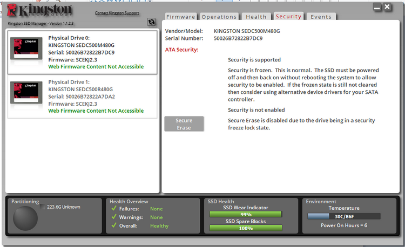Click the green checkmark next to Warnings
405x247 pixels.
[x=114, y=217]
